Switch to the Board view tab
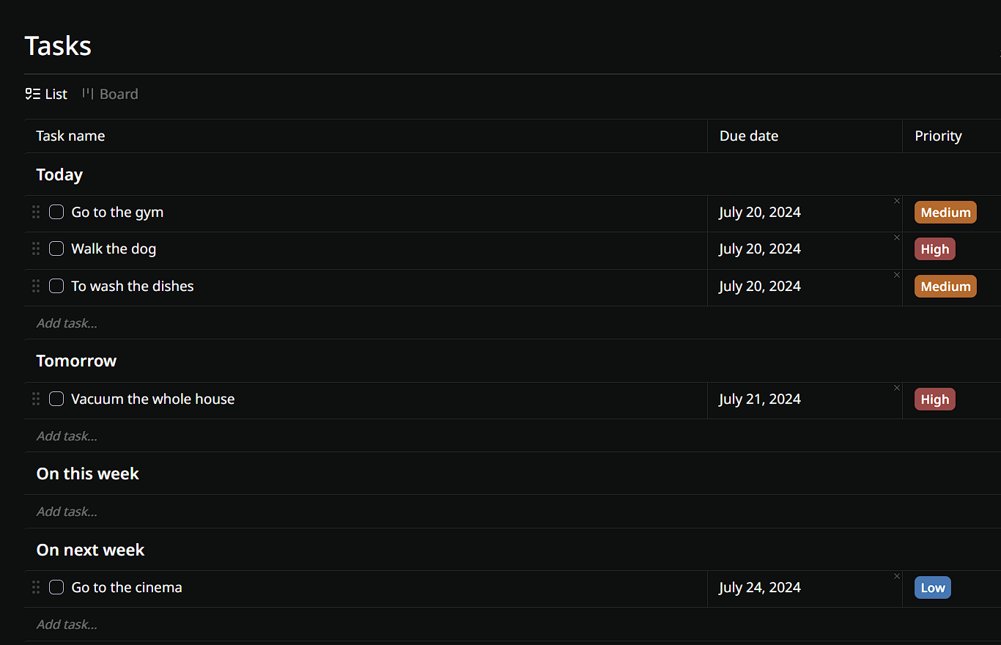 point(110,94)
